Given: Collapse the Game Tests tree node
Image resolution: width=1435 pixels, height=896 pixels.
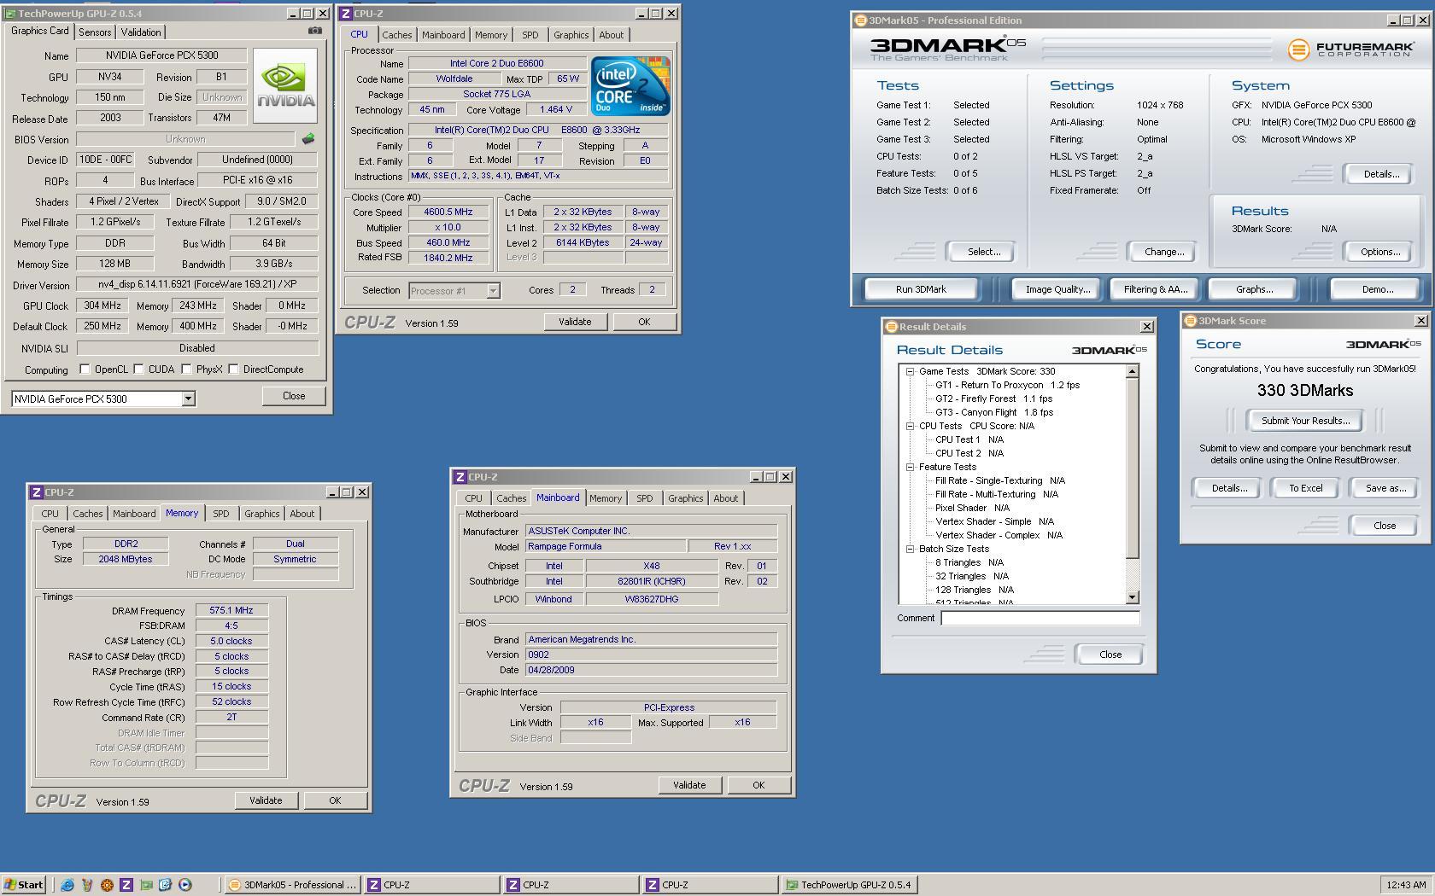Looking at the screenshot, I should point(911,371).
